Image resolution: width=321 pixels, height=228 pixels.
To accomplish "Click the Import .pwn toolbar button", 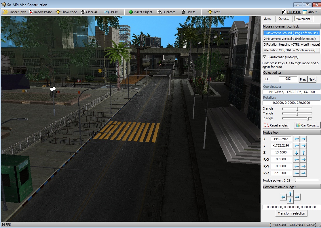I will click(x=14, y=12).
